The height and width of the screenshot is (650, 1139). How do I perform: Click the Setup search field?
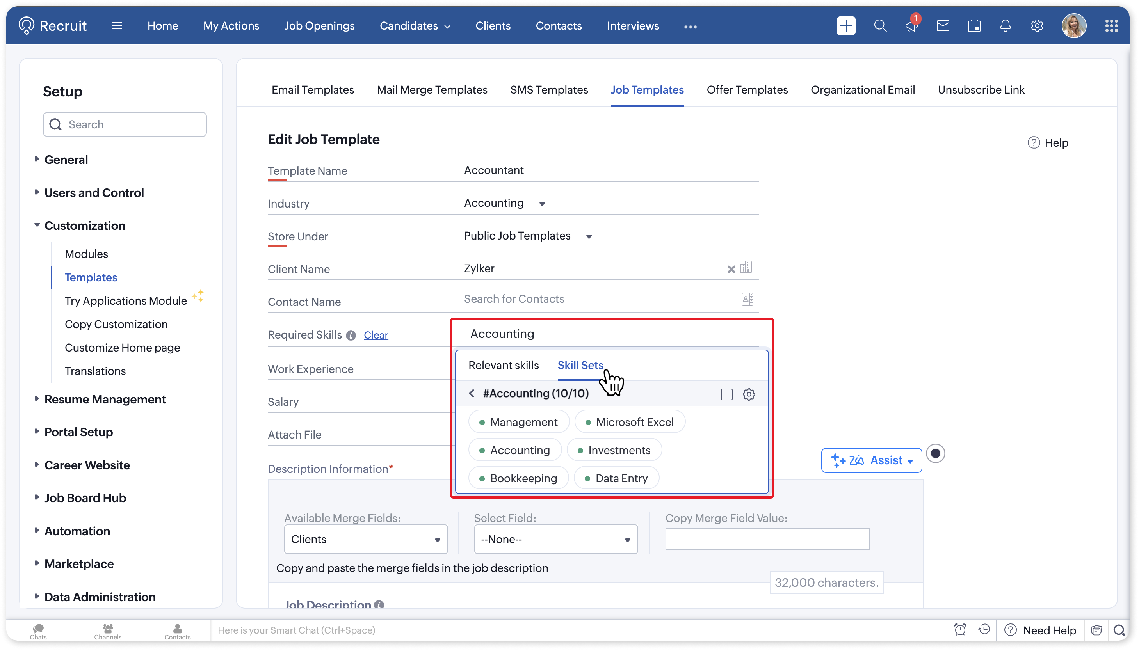click(125, 124)
